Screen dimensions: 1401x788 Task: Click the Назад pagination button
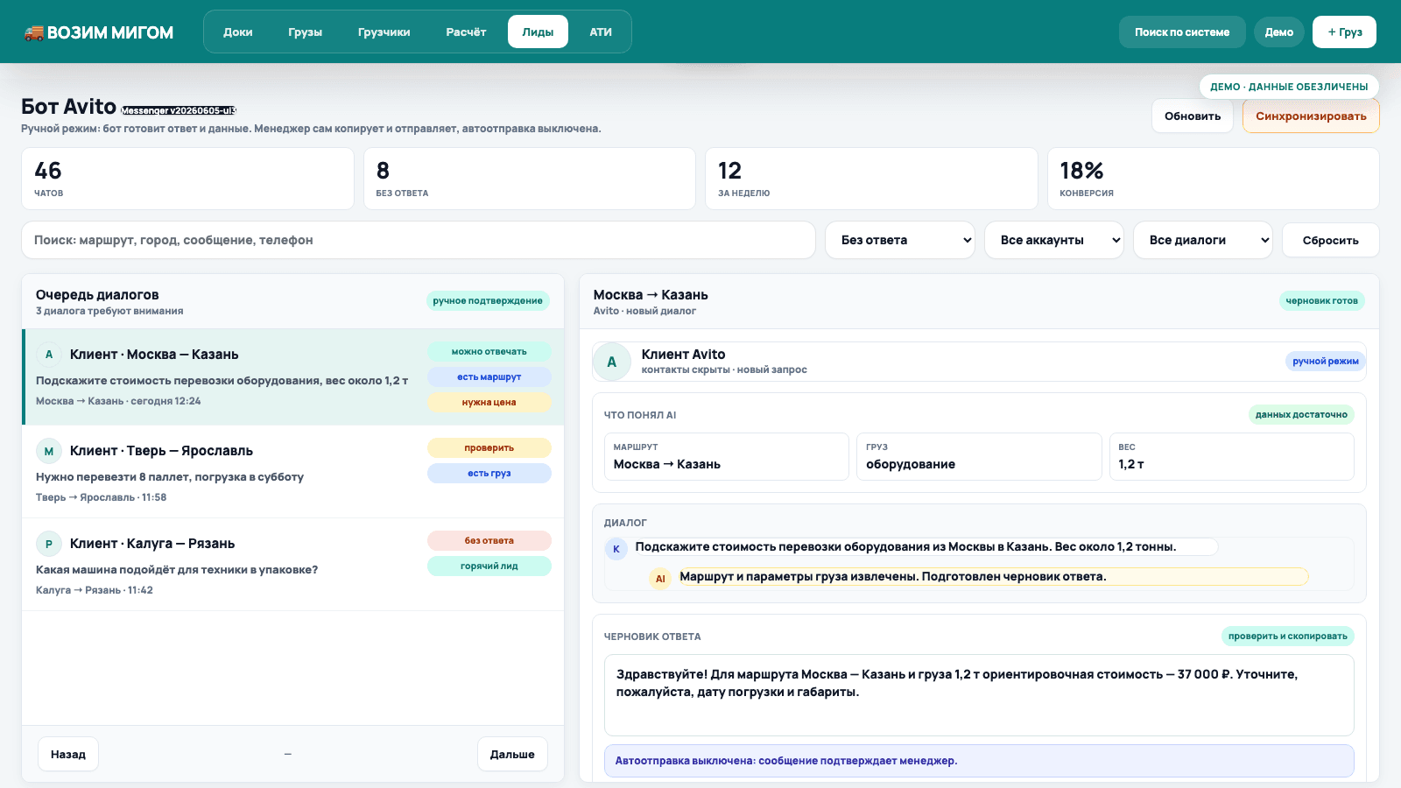tap(68, 754)
